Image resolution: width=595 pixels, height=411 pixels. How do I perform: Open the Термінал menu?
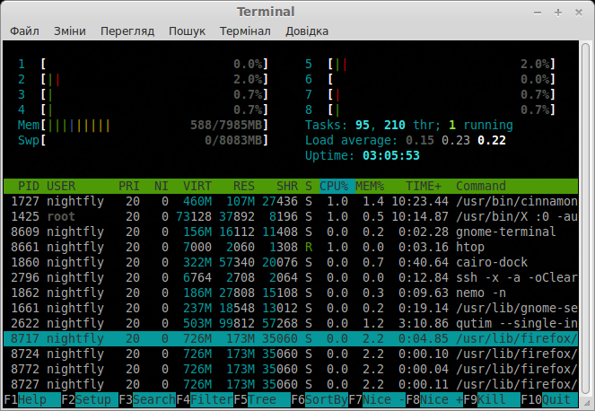[245, 31]
